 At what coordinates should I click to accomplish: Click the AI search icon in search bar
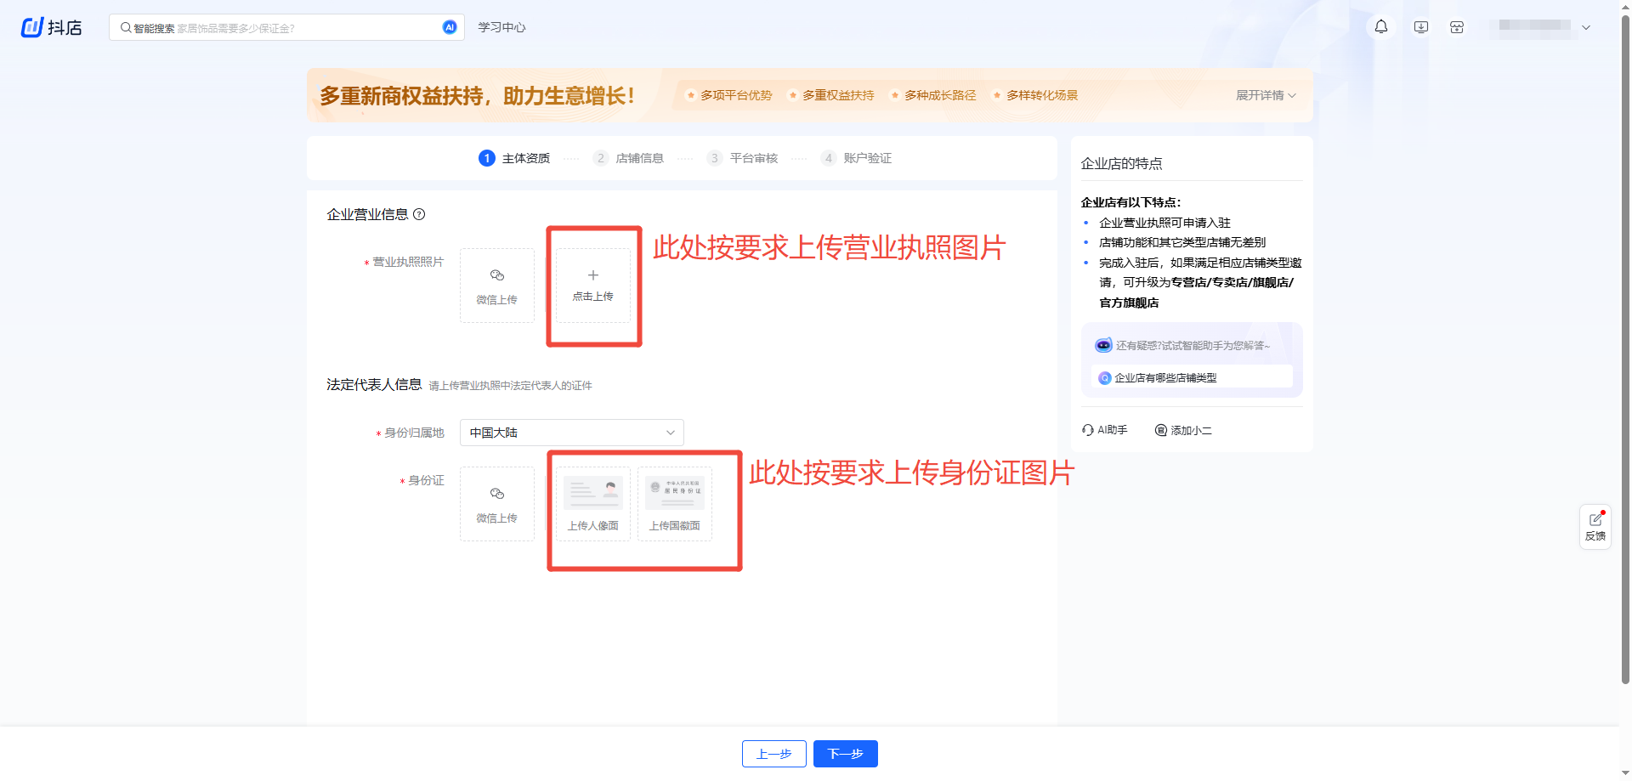click(x=450, y=27)
